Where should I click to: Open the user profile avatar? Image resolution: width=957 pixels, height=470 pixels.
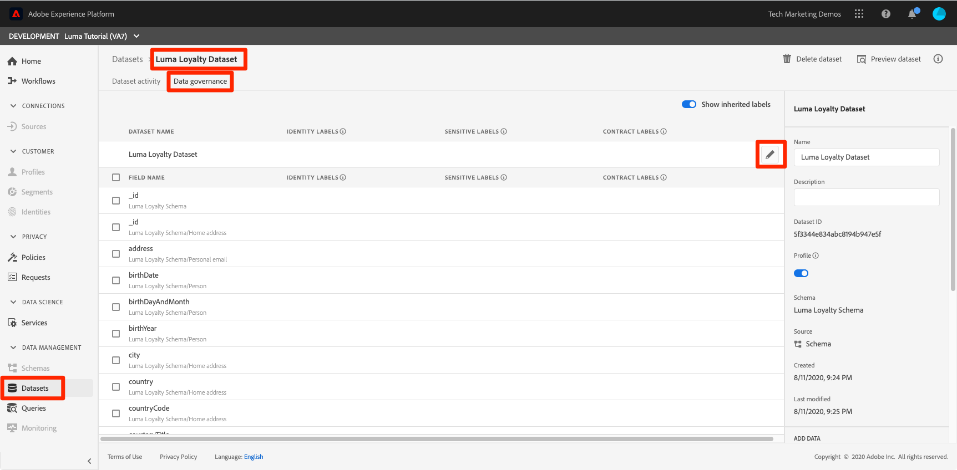click(x=939, y=14)
